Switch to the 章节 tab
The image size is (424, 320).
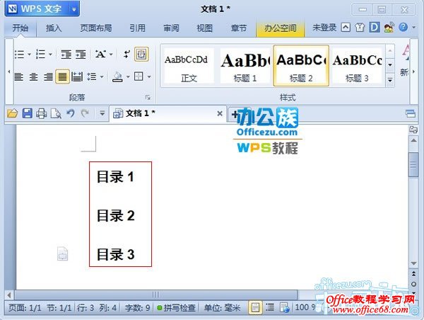click(239, 28)
